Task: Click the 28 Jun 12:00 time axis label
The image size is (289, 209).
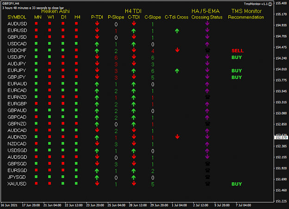Action: pos(138,205)
